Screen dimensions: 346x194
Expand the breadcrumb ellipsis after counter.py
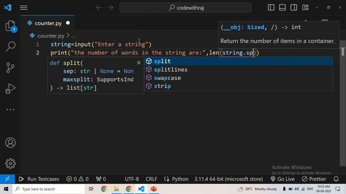(x=74, y=36)
